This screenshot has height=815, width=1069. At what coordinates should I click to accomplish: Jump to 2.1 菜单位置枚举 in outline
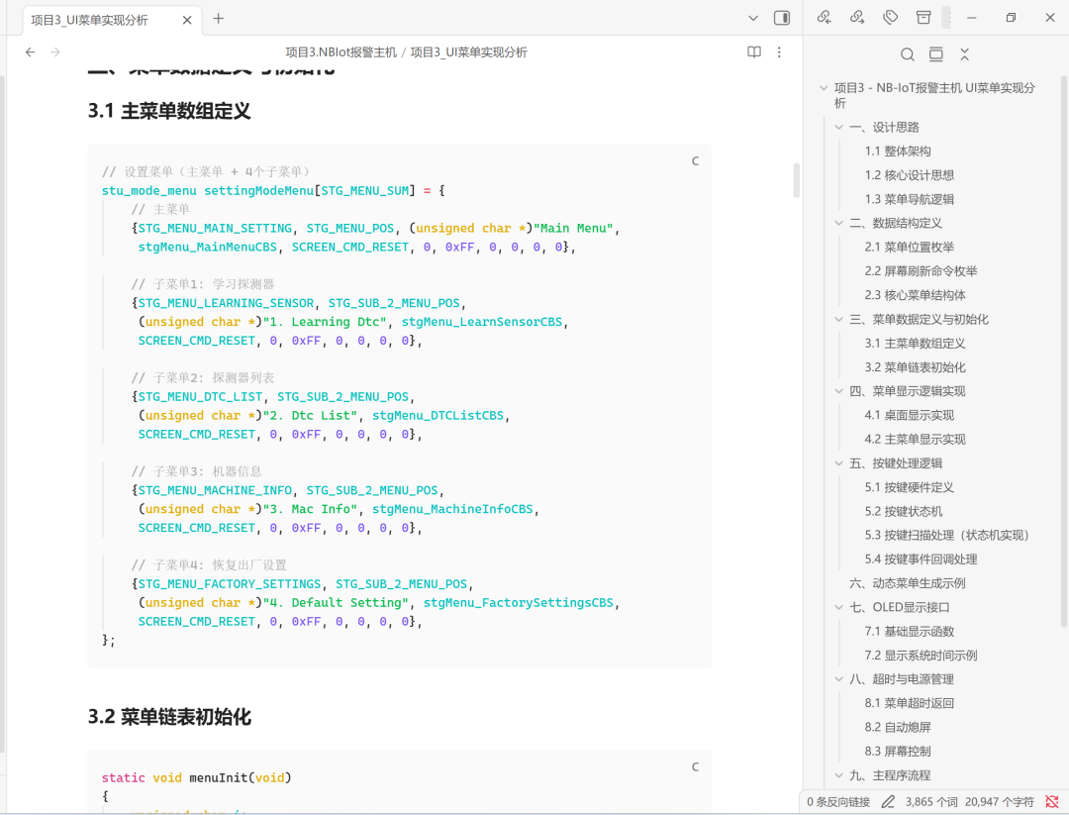pos(910,247)
